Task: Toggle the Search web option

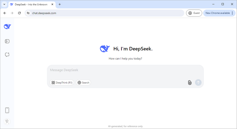Action: [83, 83]
